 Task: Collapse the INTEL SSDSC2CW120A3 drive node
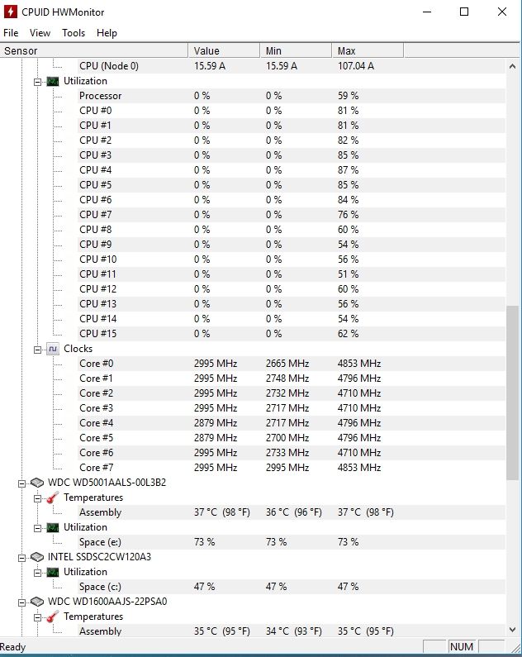click(22, 557)
